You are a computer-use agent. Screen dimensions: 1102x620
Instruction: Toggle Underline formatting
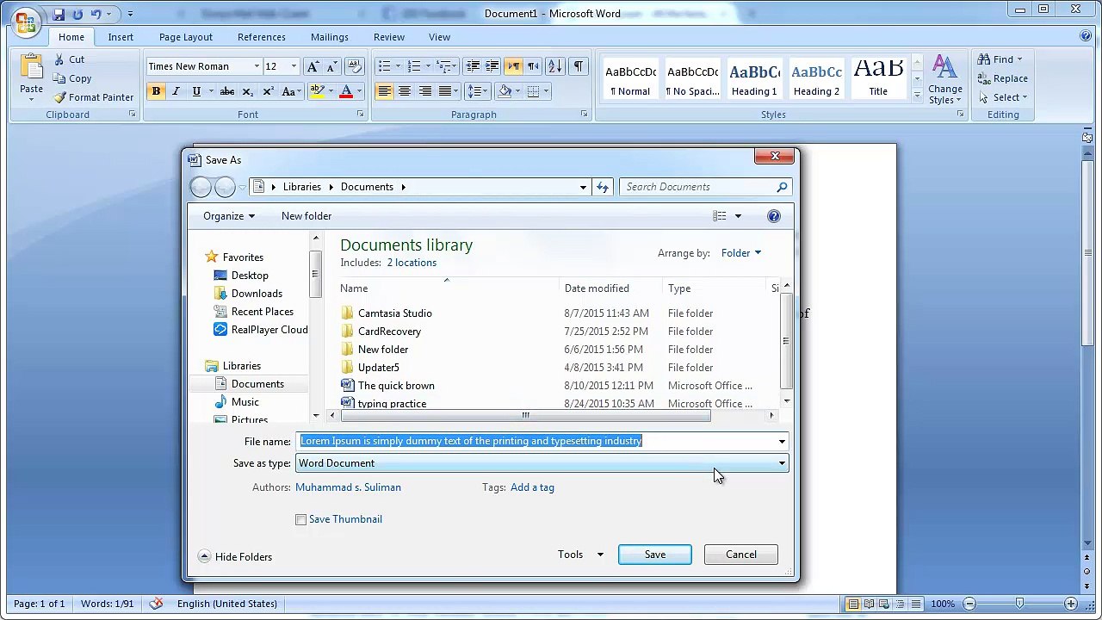click(x=196, y=91)
